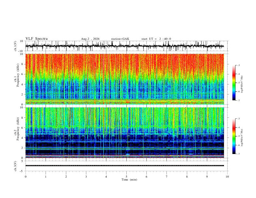Click the 1 minute tick on time axis
The width and height of the screenshot is (256, 198).
click(x=46, y=177)
